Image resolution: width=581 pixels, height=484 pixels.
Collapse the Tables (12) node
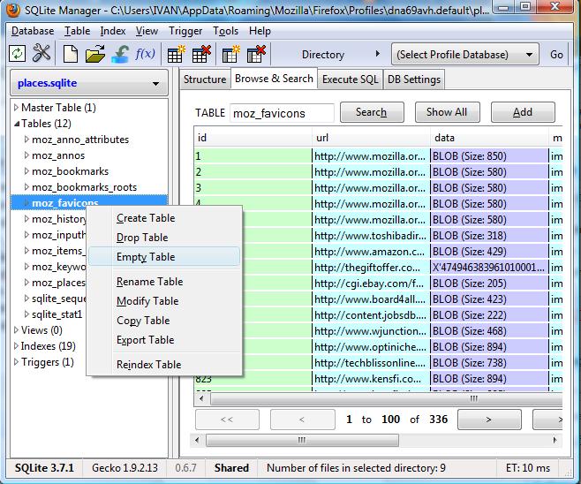click(16, 124)
